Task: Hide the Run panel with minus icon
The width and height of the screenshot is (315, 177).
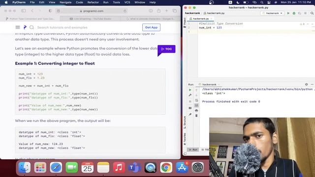Action: click(x=312, y=85)
